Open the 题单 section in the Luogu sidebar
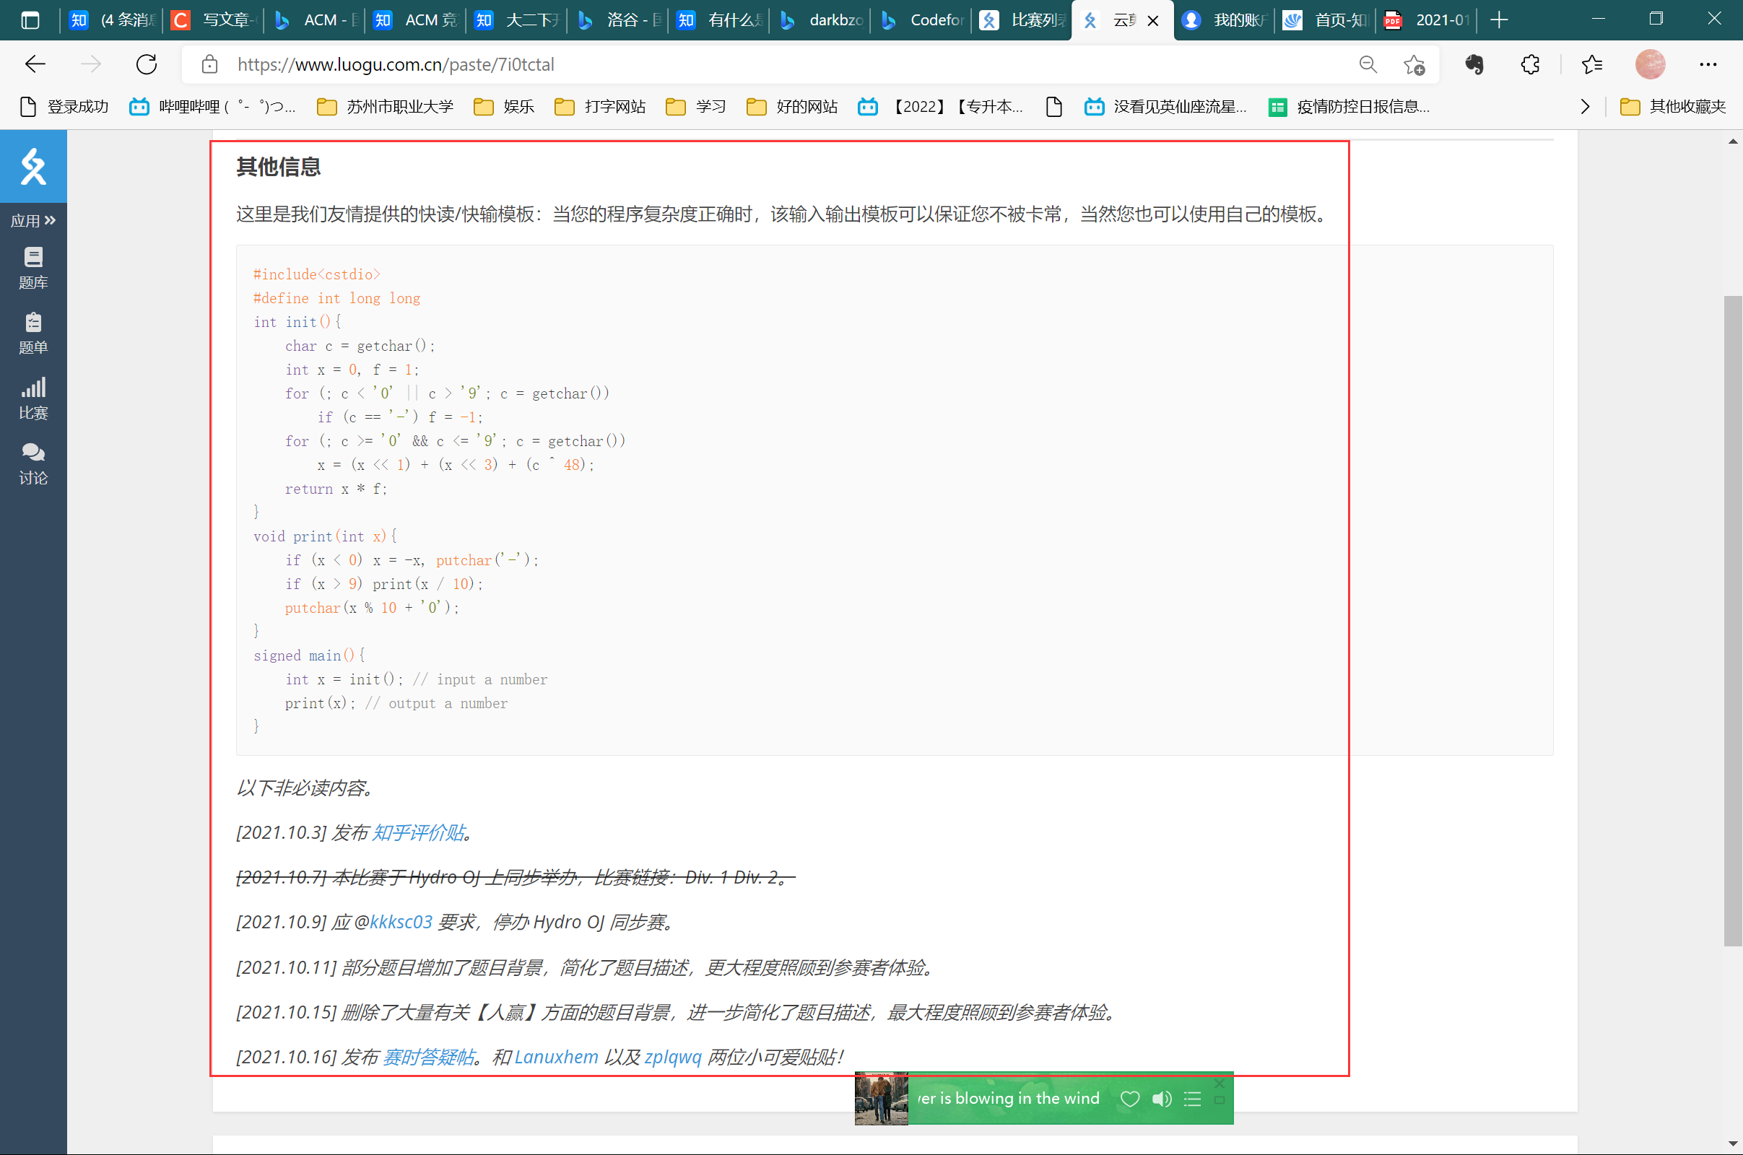Viewport: 1743px width, 1155px height. [x=33, y=332]
